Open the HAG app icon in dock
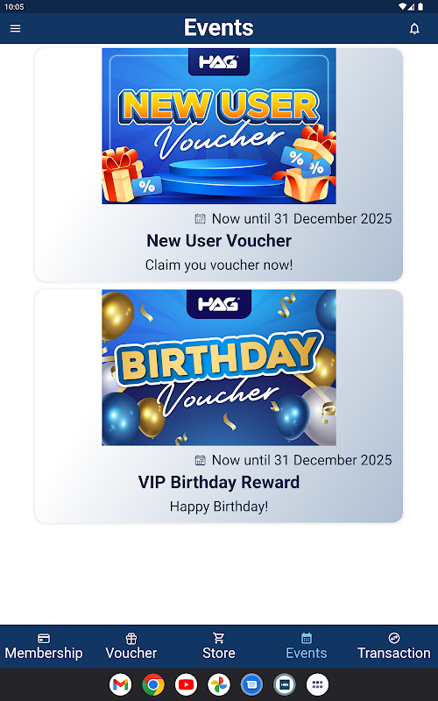 coord(285,684)
